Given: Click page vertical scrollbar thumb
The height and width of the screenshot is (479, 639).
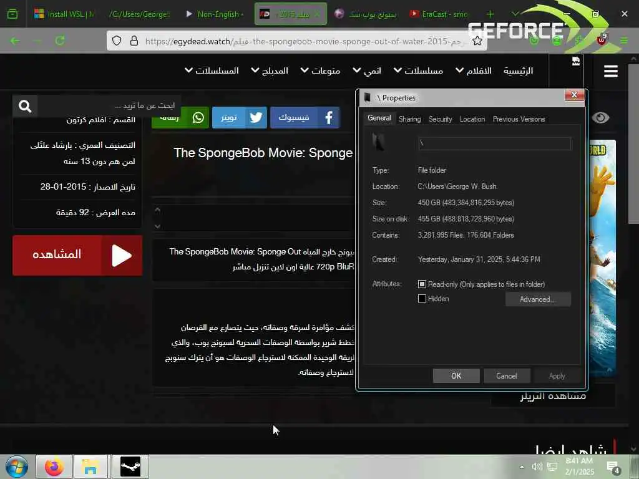Looking at the screenshot, I should coord(633,143).
